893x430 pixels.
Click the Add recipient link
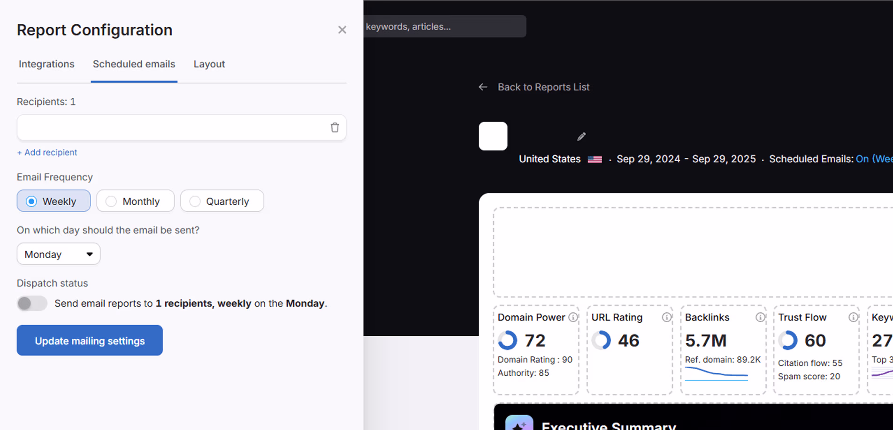click(x=47, y=152)
